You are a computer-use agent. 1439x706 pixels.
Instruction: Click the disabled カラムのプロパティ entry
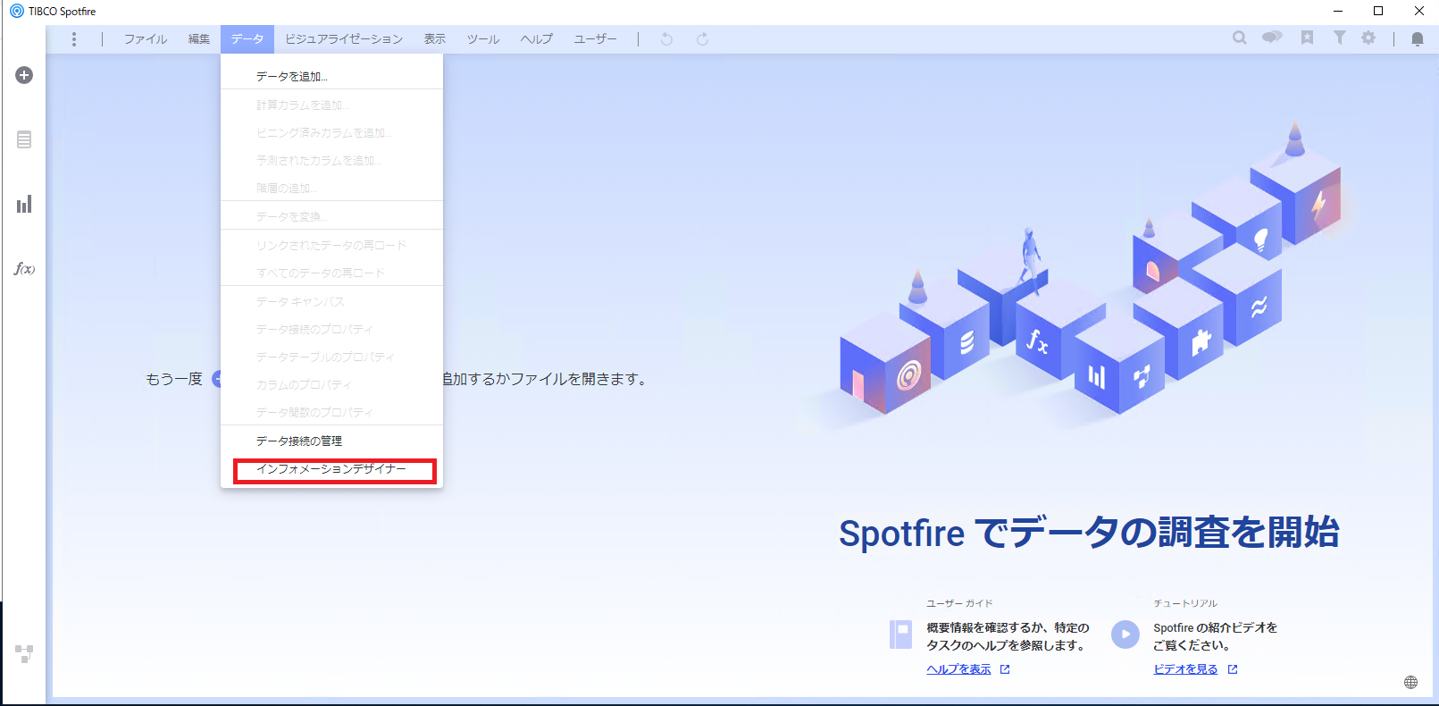pyautogui.click(x=331, y=384)
